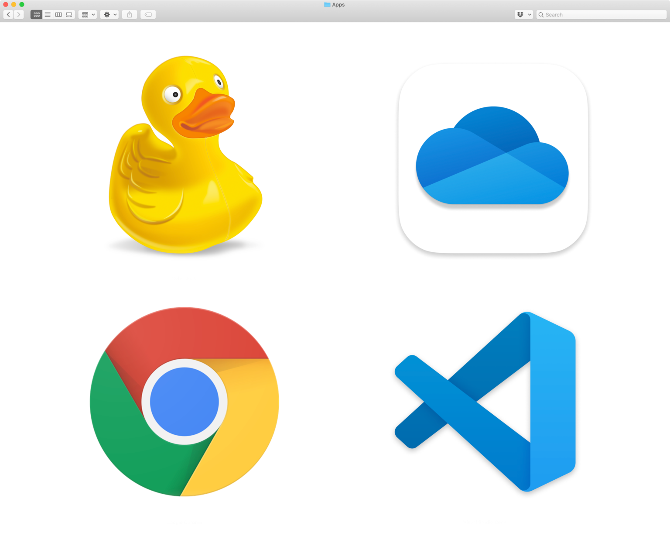This screenshot has height=533, width=670.
Task: Click the Share icon in the toolbar
Action: tap(129, 14)
